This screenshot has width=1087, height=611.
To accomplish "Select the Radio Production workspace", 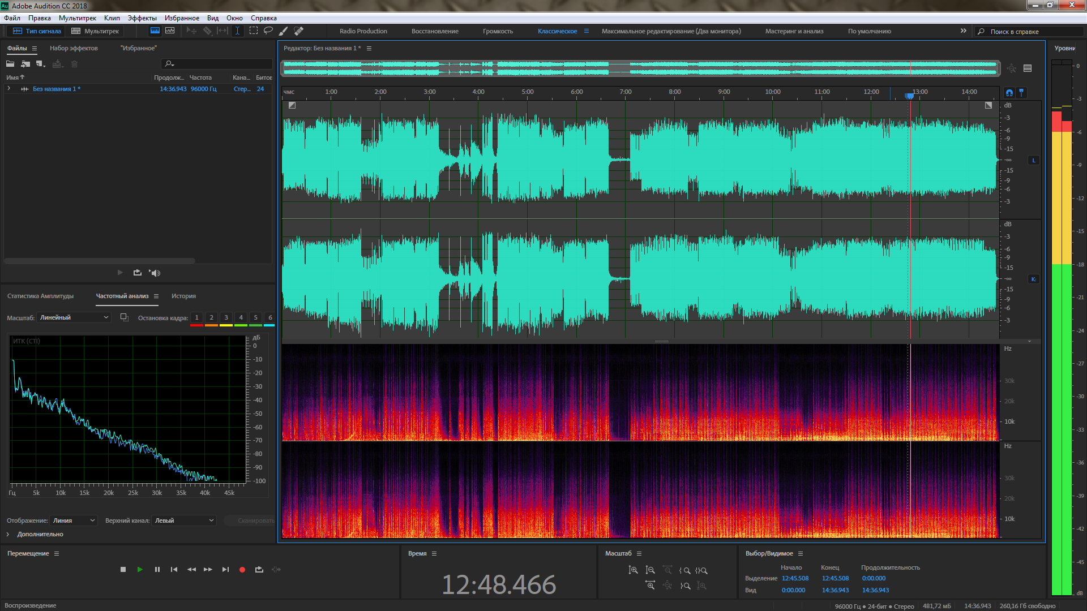I will 363,31.
